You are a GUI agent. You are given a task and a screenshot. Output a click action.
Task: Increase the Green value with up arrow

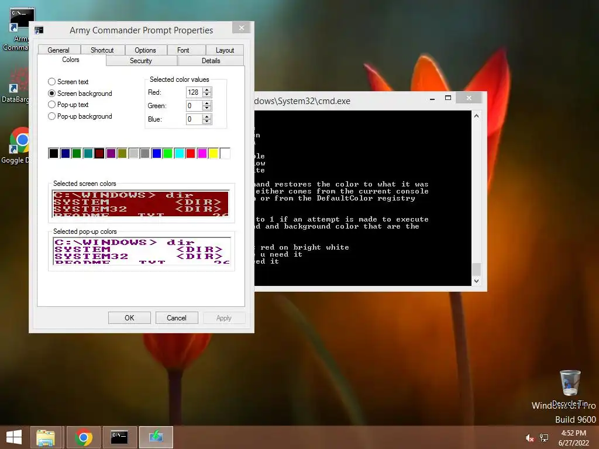tap(207, 103)
